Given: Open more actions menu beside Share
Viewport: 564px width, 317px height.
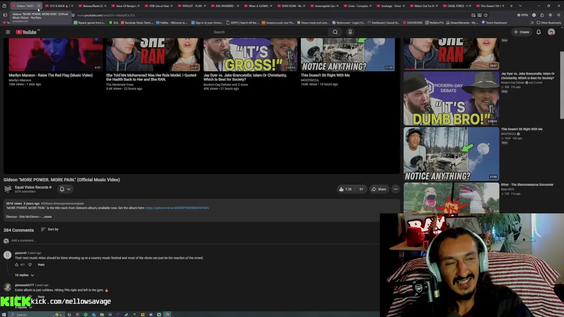Looking at the screenshot, I should pos(396,189).
